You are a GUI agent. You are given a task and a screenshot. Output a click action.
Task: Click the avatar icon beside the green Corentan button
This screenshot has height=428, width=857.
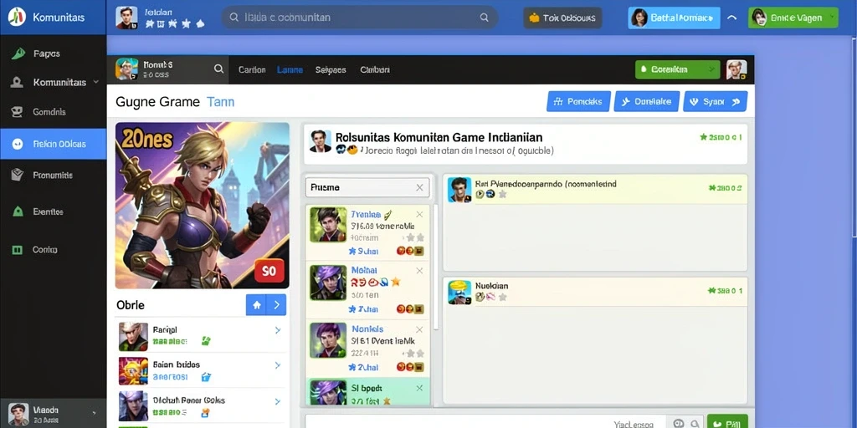tap(736, 69)
